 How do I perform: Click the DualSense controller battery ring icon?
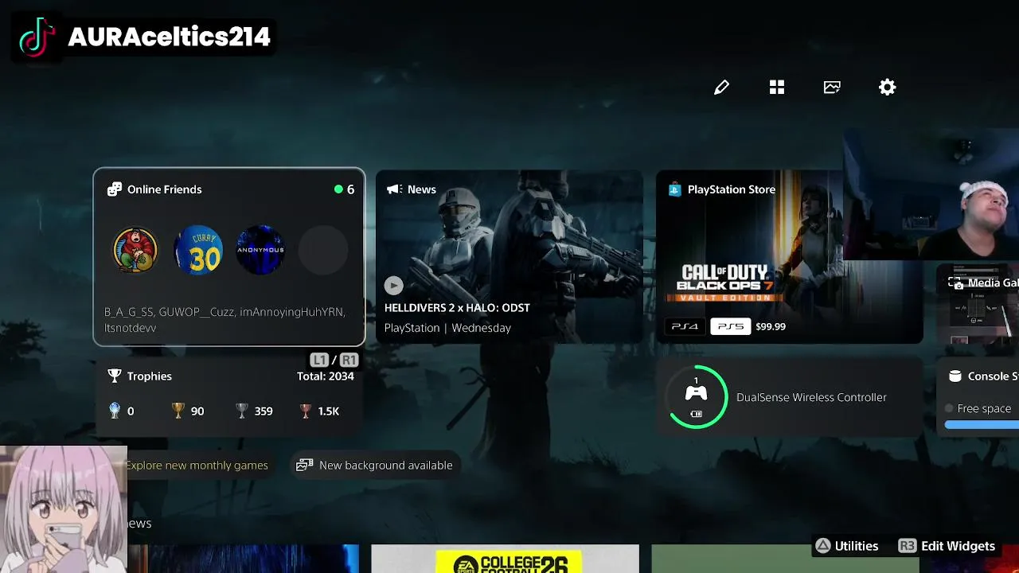pos(697,396)
